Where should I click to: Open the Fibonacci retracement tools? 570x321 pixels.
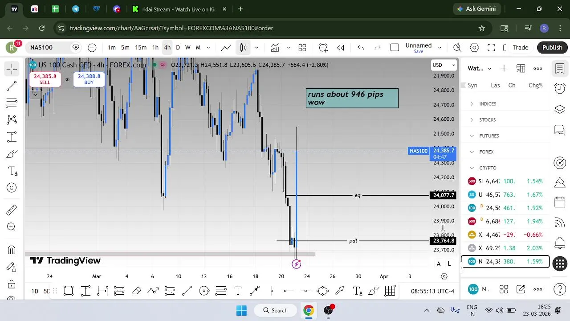coord(12,103)
